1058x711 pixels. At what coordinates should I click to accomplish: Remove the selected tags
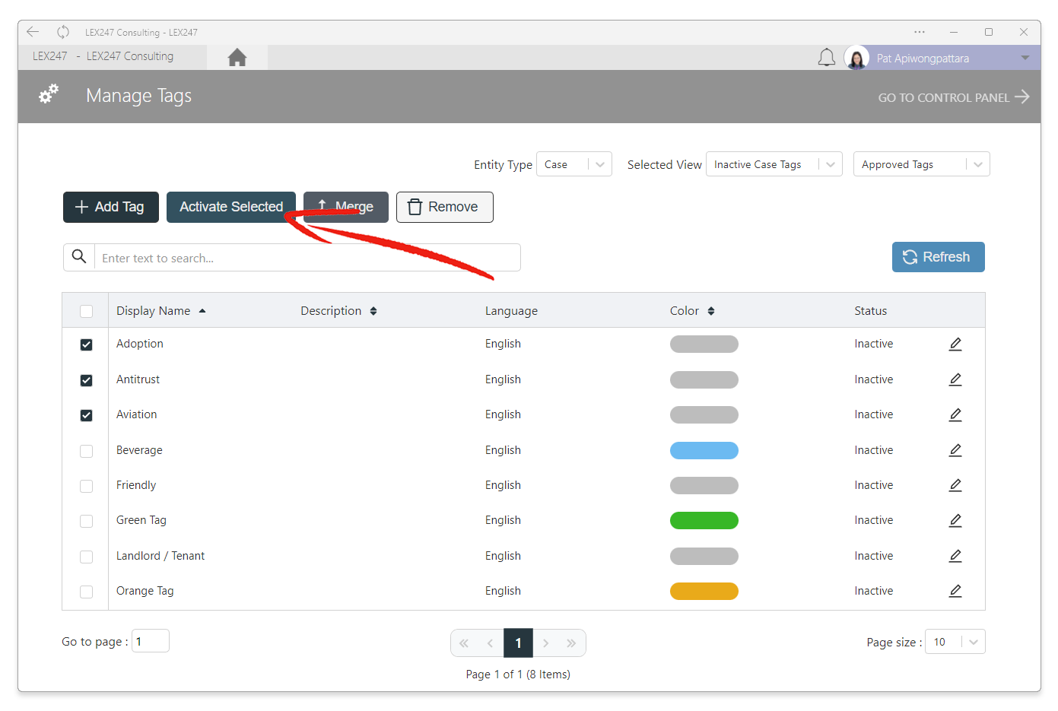tap(445, 207)
